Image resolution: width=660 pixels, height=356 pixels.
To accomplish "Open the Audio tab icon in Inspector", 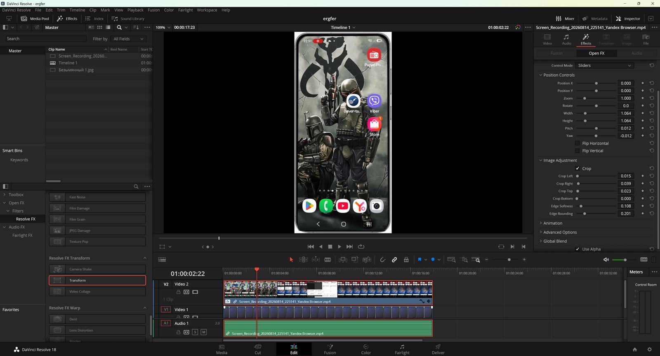I will (x=566, y=39).
